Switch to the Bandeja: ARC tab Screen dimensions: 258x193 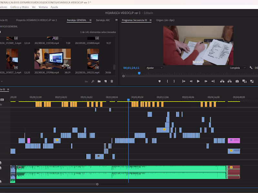pos(104,20)
